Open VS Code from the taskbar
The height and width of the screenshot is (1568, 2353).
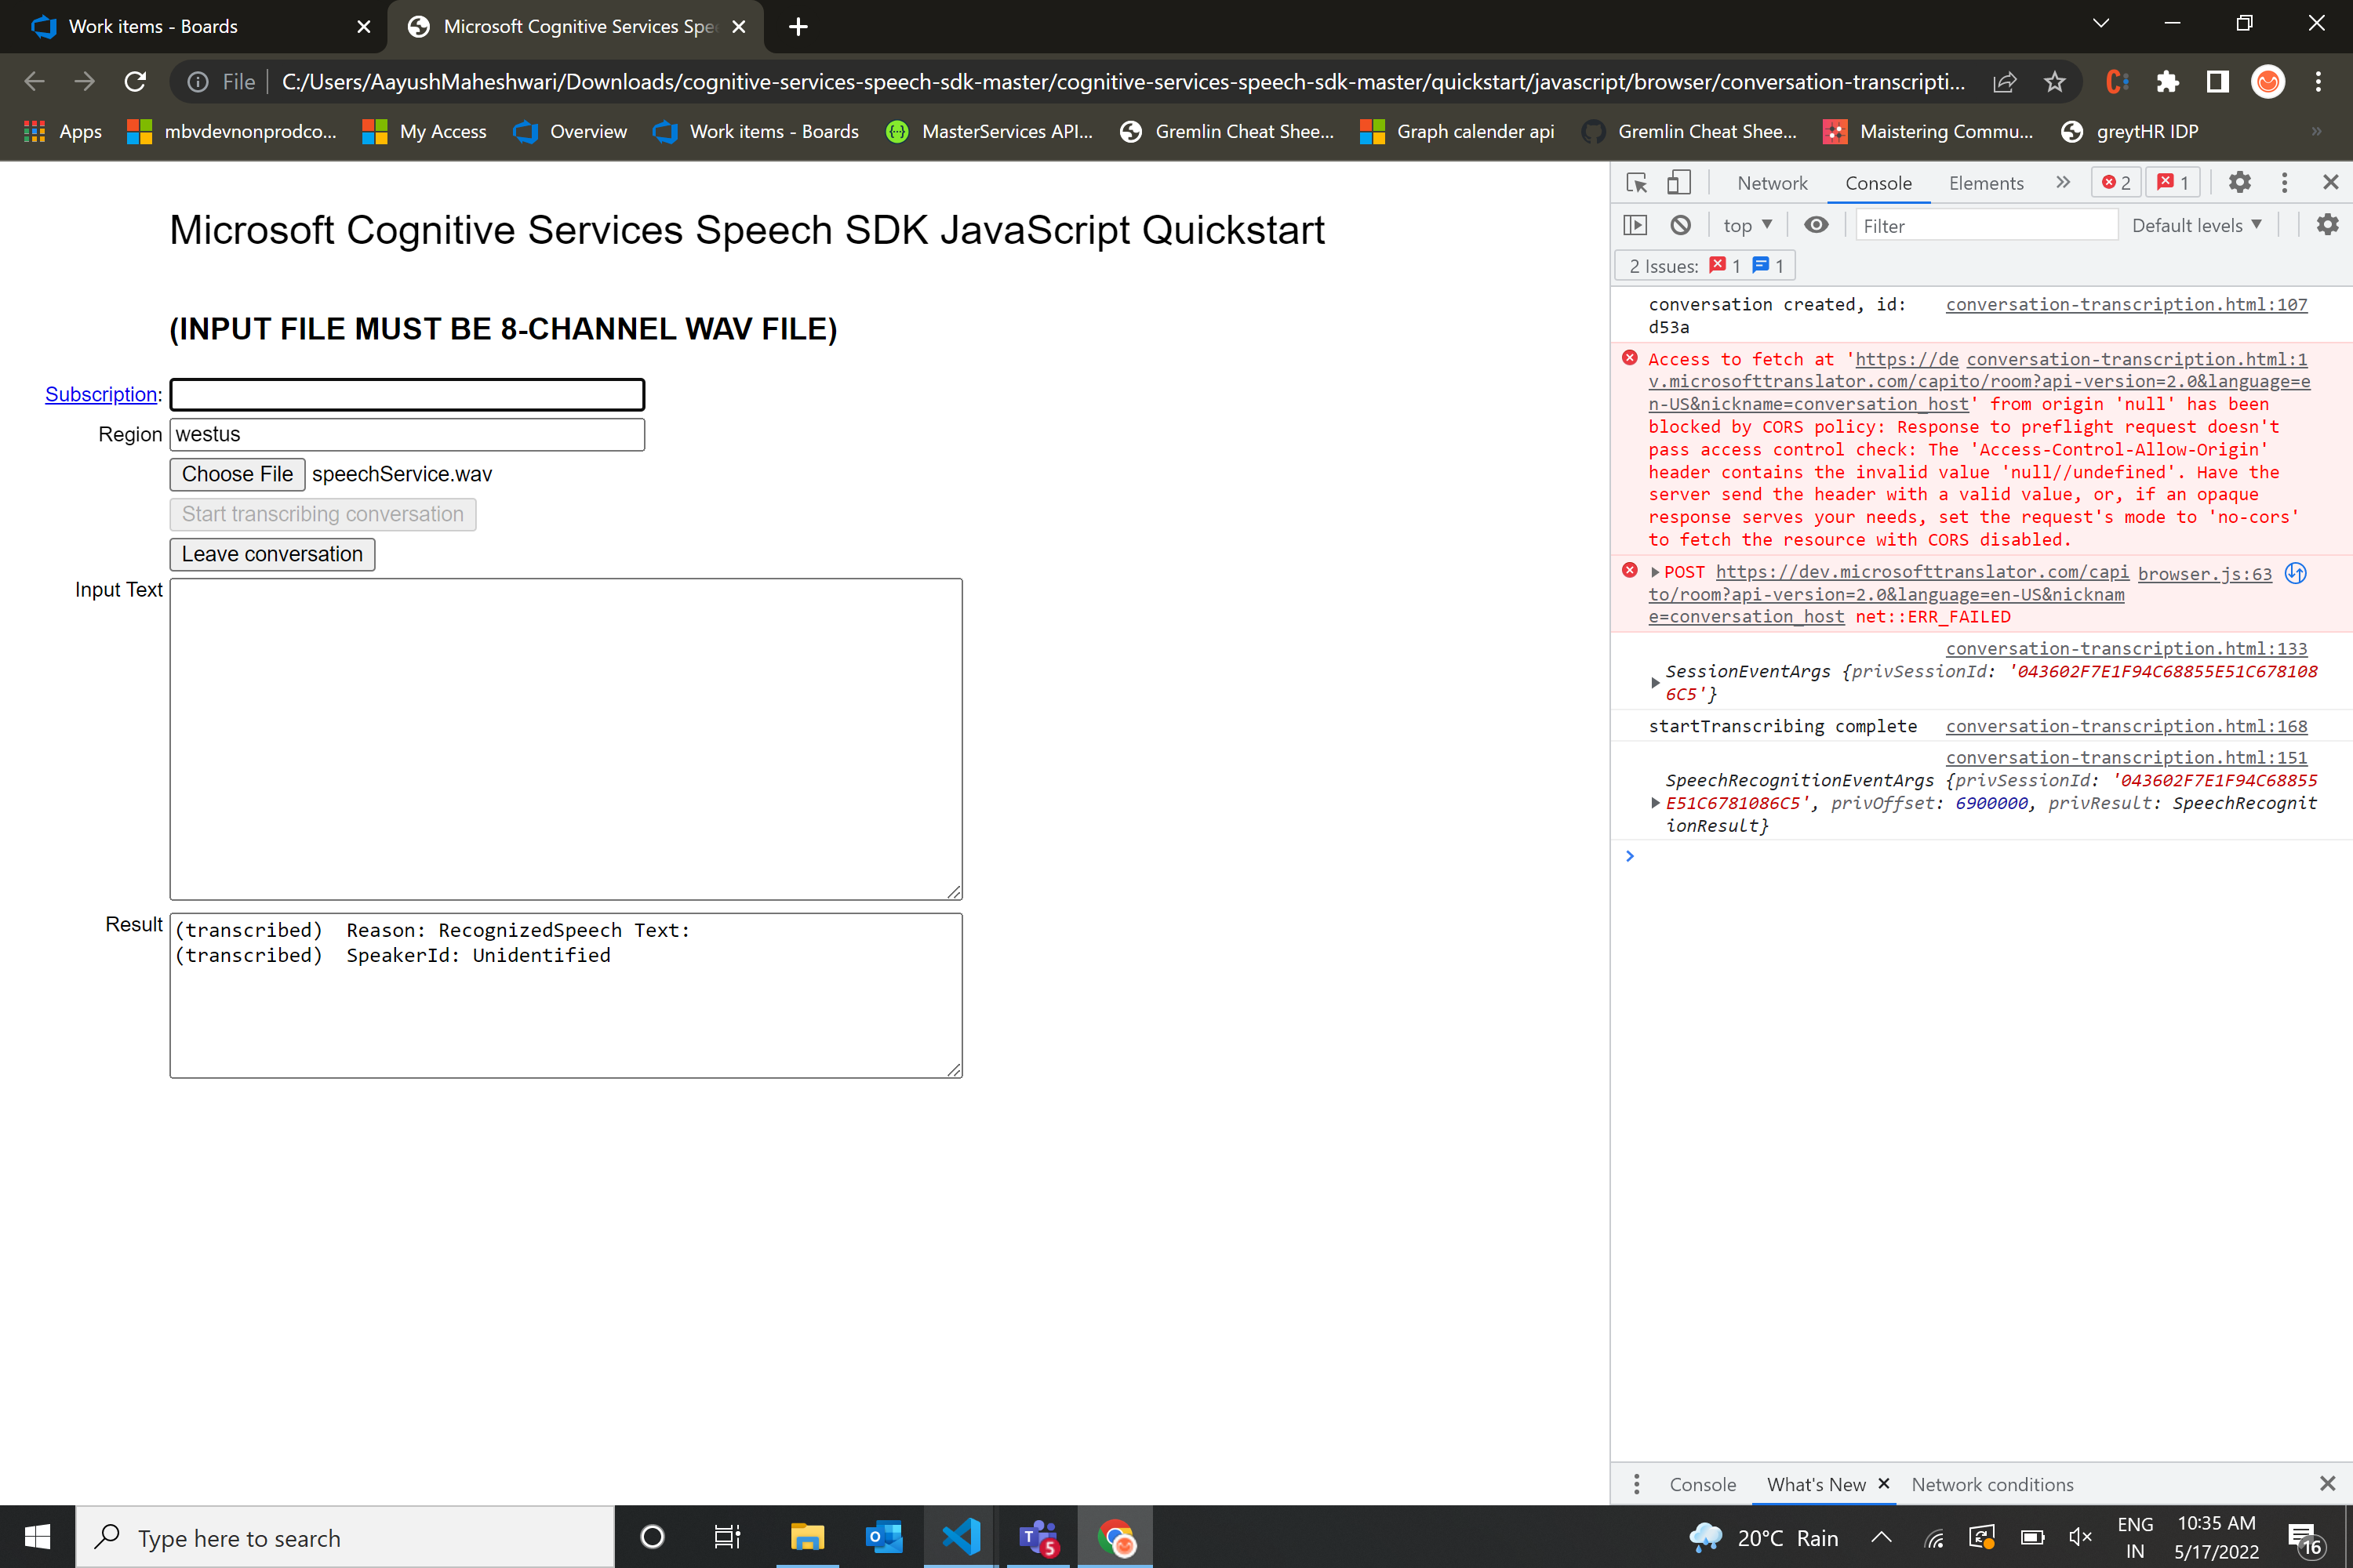pos(959,1537)
